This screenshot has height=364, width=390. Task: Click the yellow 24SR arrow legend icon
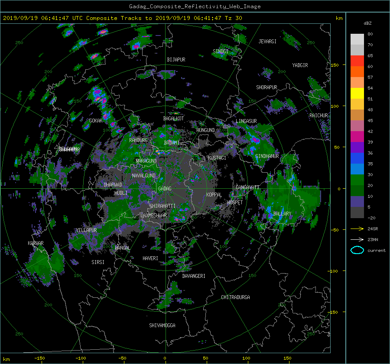tap(357, 229)
